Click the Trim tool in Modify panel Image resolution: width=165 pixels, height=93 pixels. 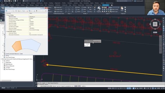pyautogui.click(x=89, y=7)
